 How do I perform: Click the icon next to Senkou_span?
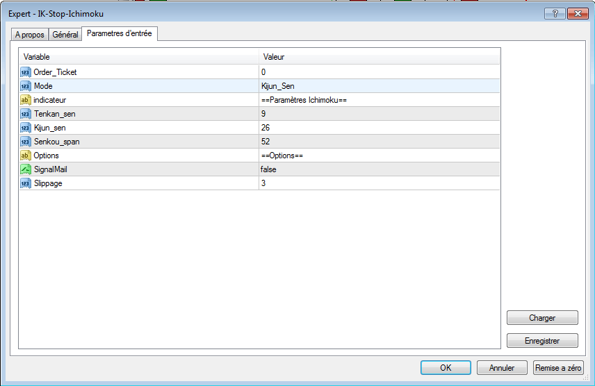pyautogui.click(x=26, y=142)
